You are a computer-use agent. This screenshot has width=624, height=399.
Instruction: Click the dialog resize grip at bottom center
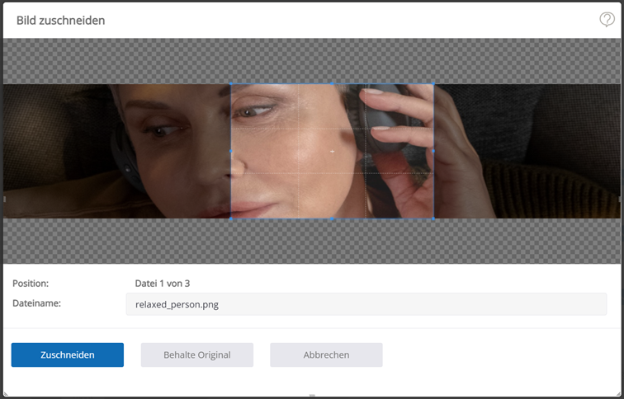tap(312, 396)
